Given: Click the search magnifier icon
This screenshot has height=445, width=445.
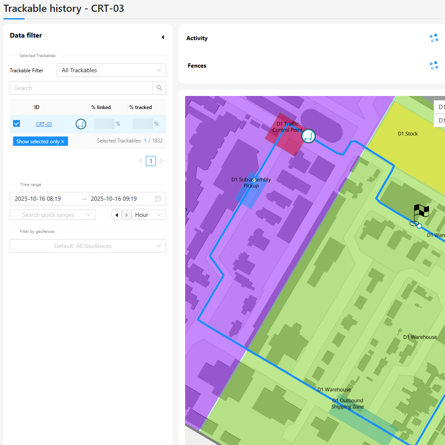Looking at the screenshot, I should pyautogui.click(x=159, y=88).
